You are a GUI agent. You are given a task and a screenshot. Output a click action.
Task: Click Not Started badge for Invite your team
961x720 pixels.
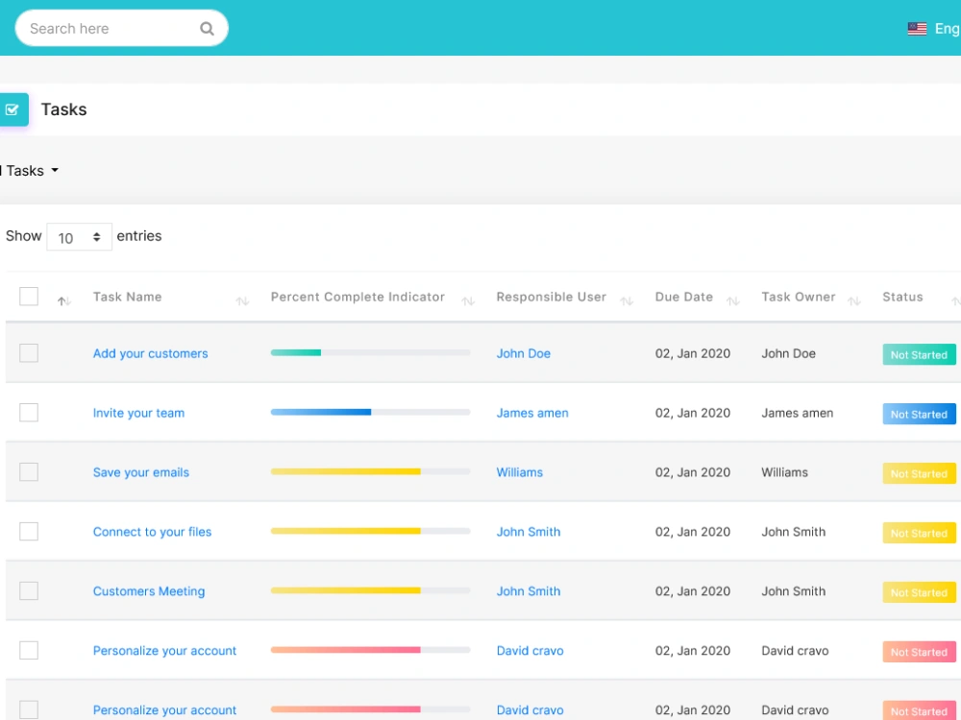pyautogui.click(x=919, y=414)
